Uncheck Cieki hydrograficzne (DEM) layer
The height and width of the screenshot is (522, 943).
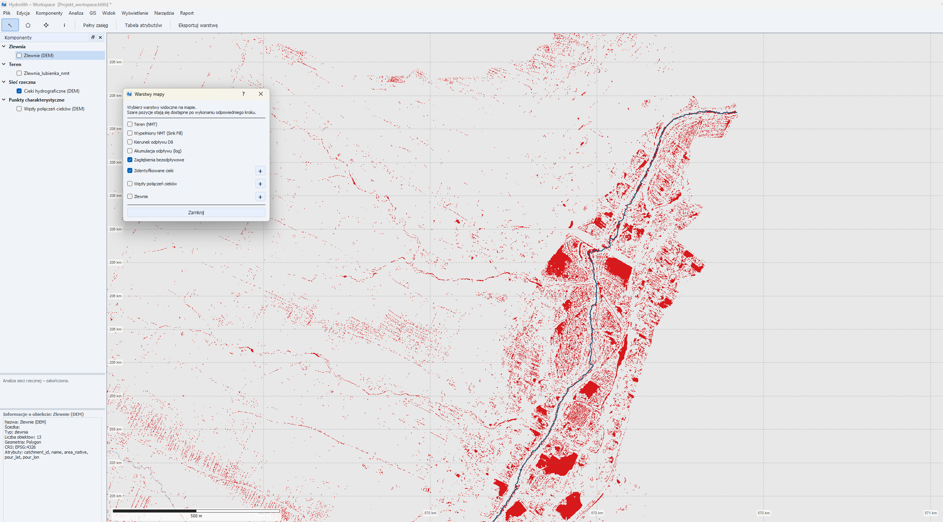click(19, 91)
